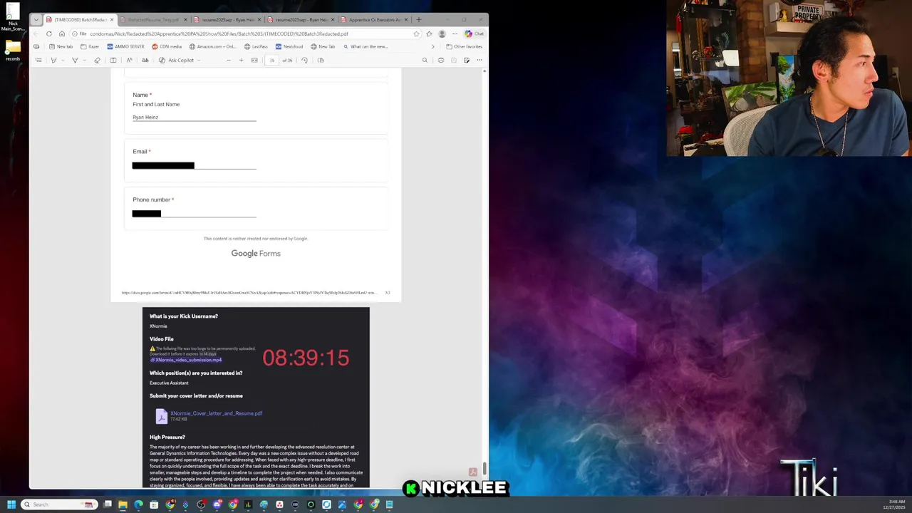The height and width of the screenshot is (513, 912).
Task: Open XNormie_Cover_letter_and_Resume.pdf attachment
Action: pyautogui.click(x=216, y=413)
